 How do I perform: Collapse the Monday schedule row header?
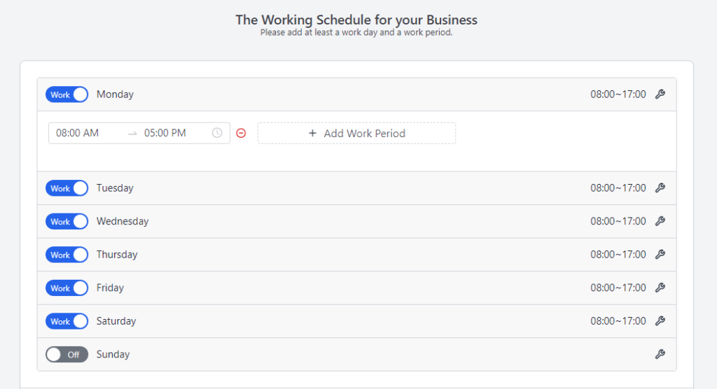pyautogui.click(x=356, y=94)
